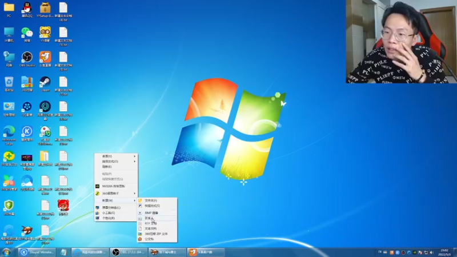The image size is (457, 257).
Task: Choose 屏幕分辨率(C) in context menu
Action: [x=116, y=208]
